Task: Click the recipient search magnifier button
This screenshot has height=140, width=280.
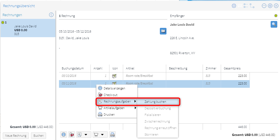Action: tap(274, 24)
